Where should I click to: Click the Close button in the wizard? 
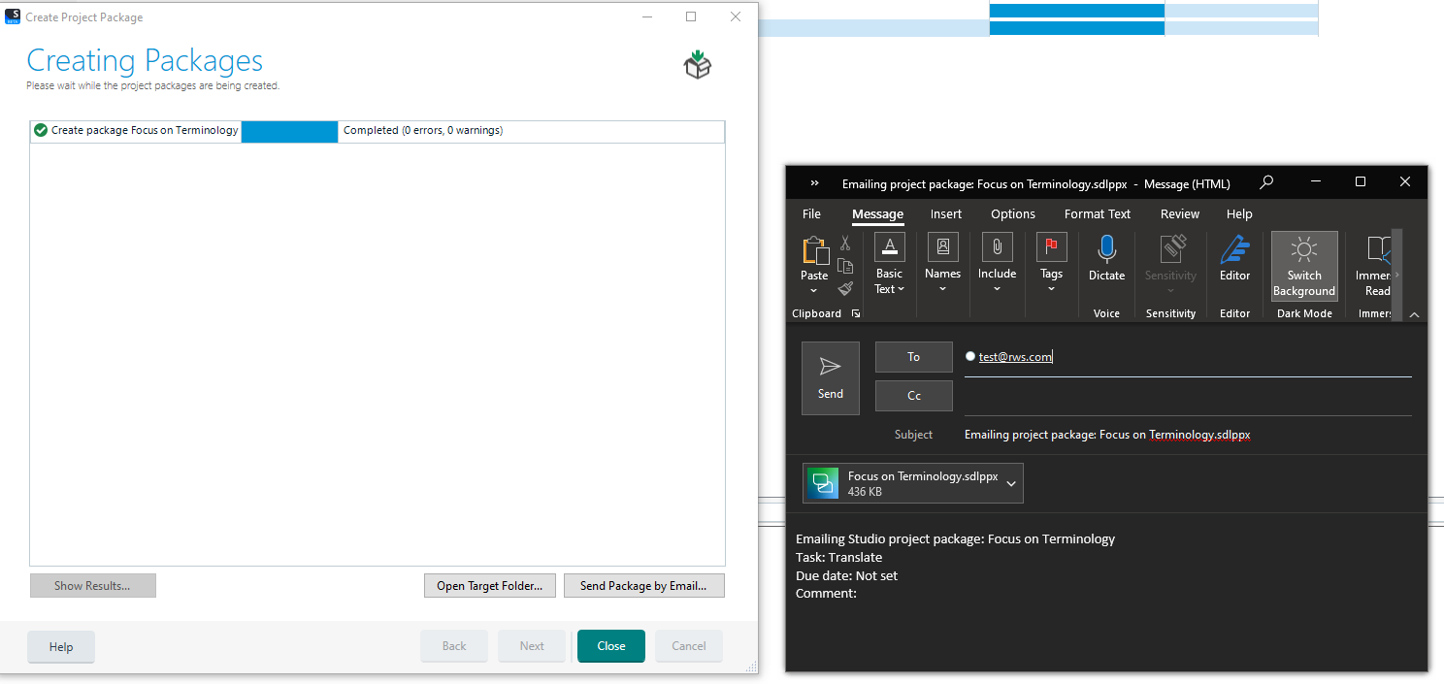610,646
